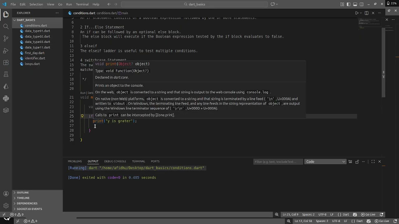Clear the output panel
Screen dimensions: 399x224
coord(350,161)
